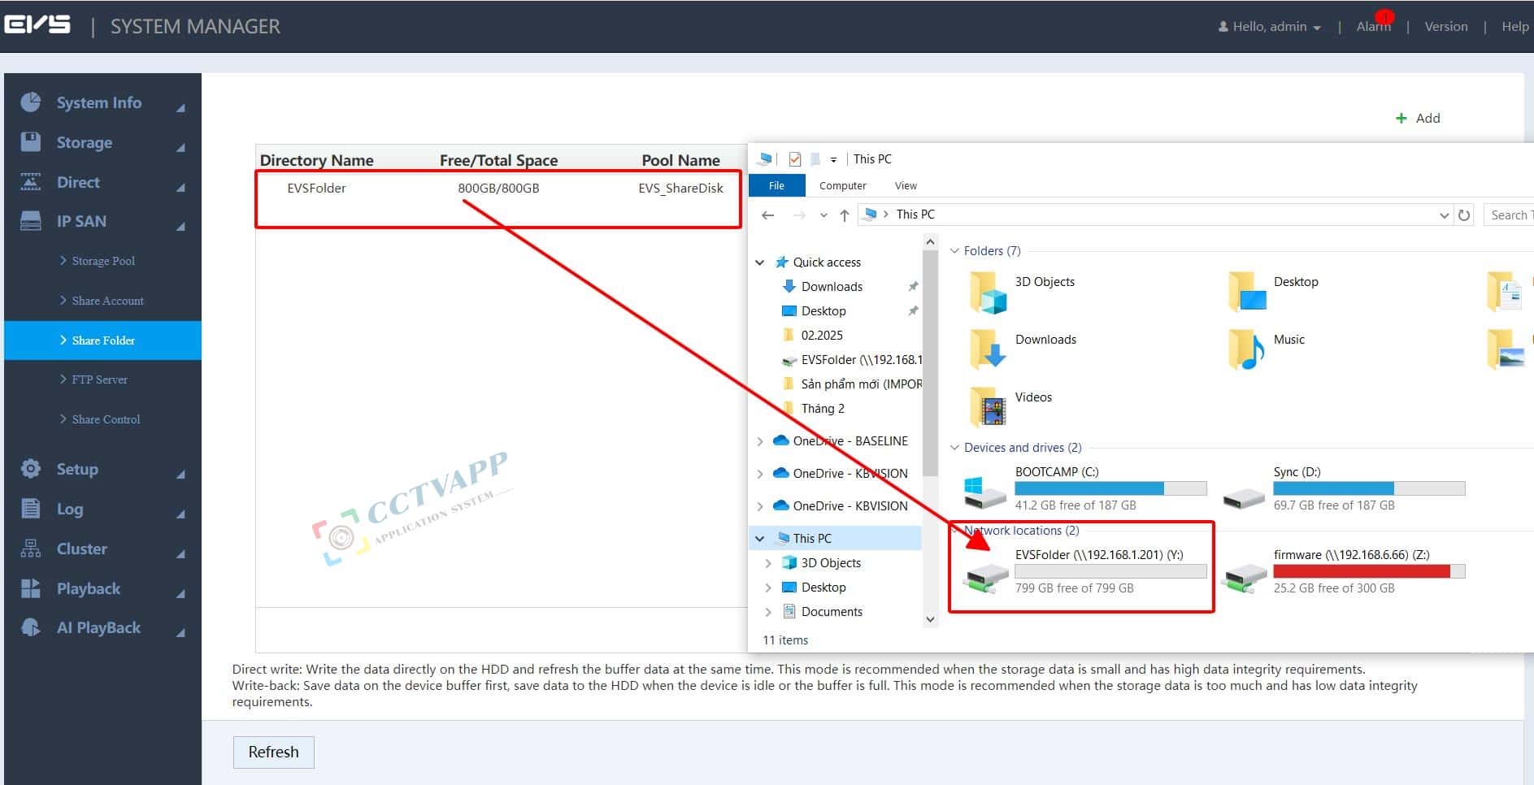Click Add to create share folder
The height and width of the screenshot is (785, 1534).
[x=1418, y=119]
